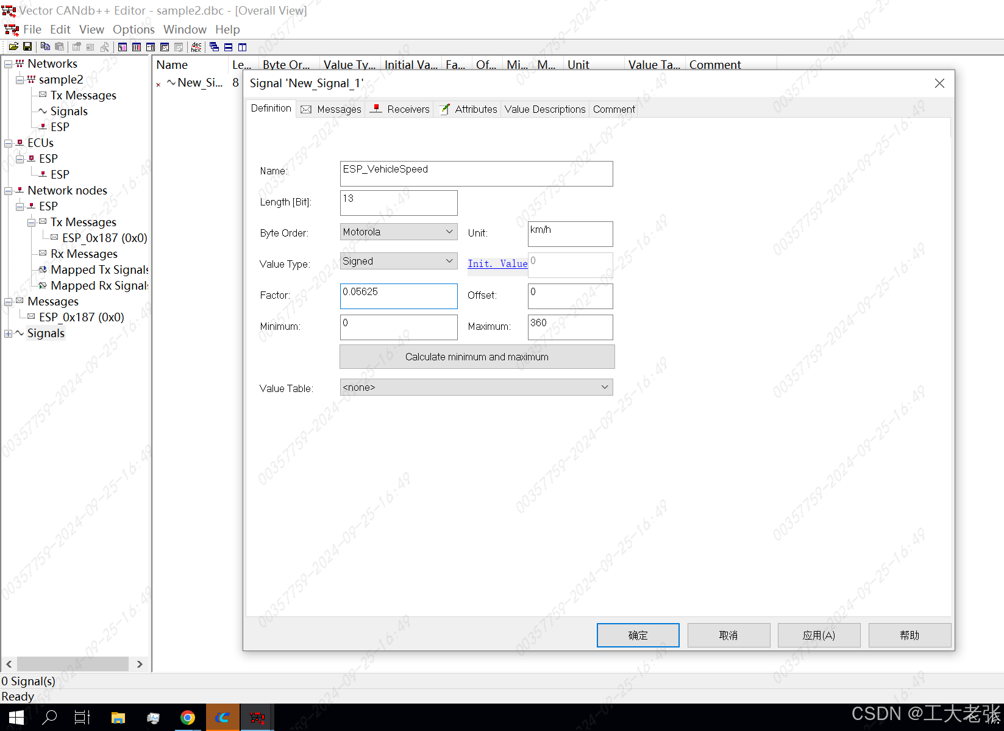Click the Length [Bit] field
Image resolution: width=1004 pixels, height=731 pixels.
(399, 203)
